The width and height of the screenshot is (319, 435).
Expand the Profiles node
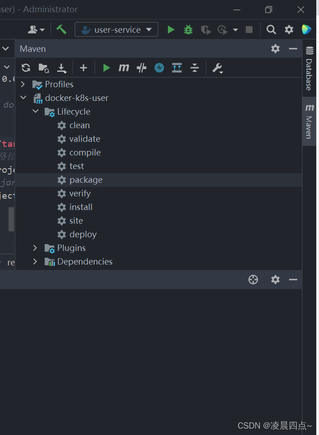click(x=23, y=84)
